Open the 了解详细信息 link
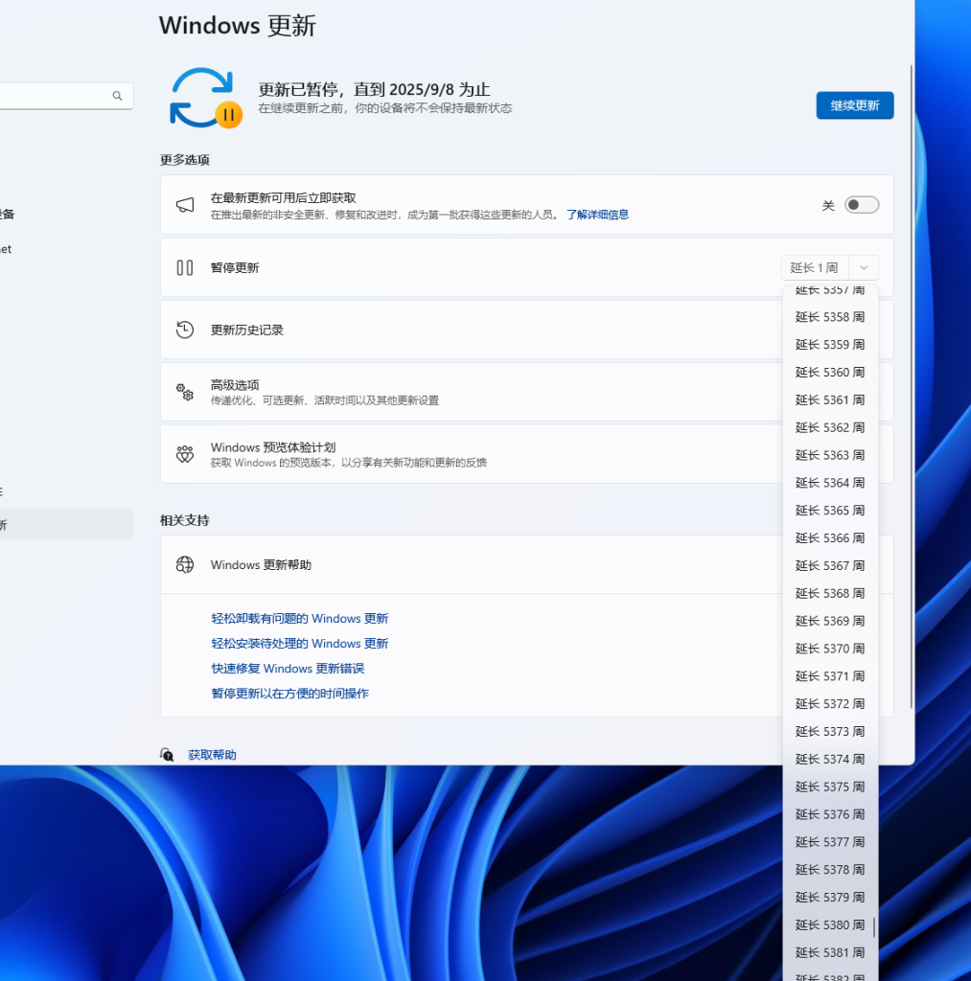This screenshot has width=971, height=981. coord(597,215)
